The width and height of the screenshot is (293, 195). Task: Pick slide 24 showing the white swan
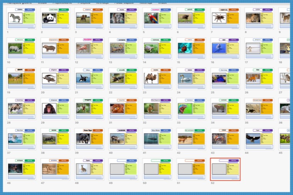click(x=191, y=79)
